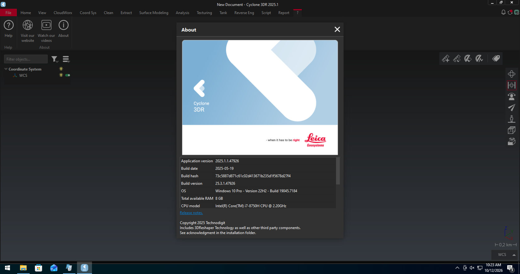Open the Reverse Eng tab
This screenshot has width=520, height=274.
[x=244, y=13]
